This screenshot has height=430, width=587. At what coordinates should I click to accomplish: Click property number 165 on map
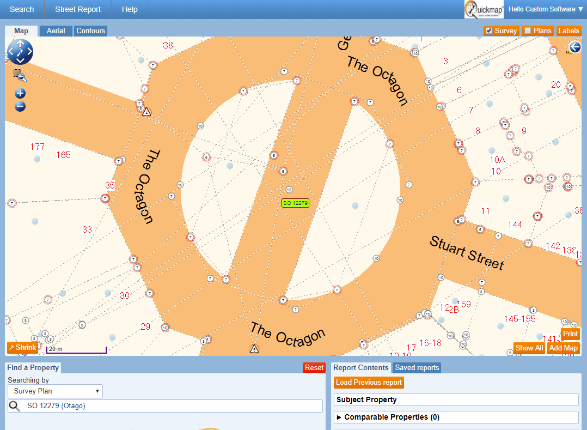[x=64, y=155]
